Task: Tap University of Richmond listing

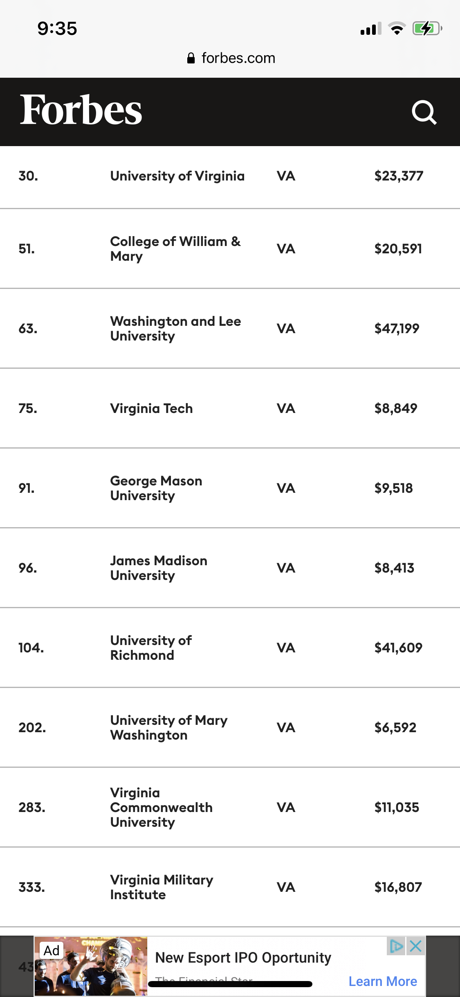Action: pyautogui.click(x=151, y=647)
